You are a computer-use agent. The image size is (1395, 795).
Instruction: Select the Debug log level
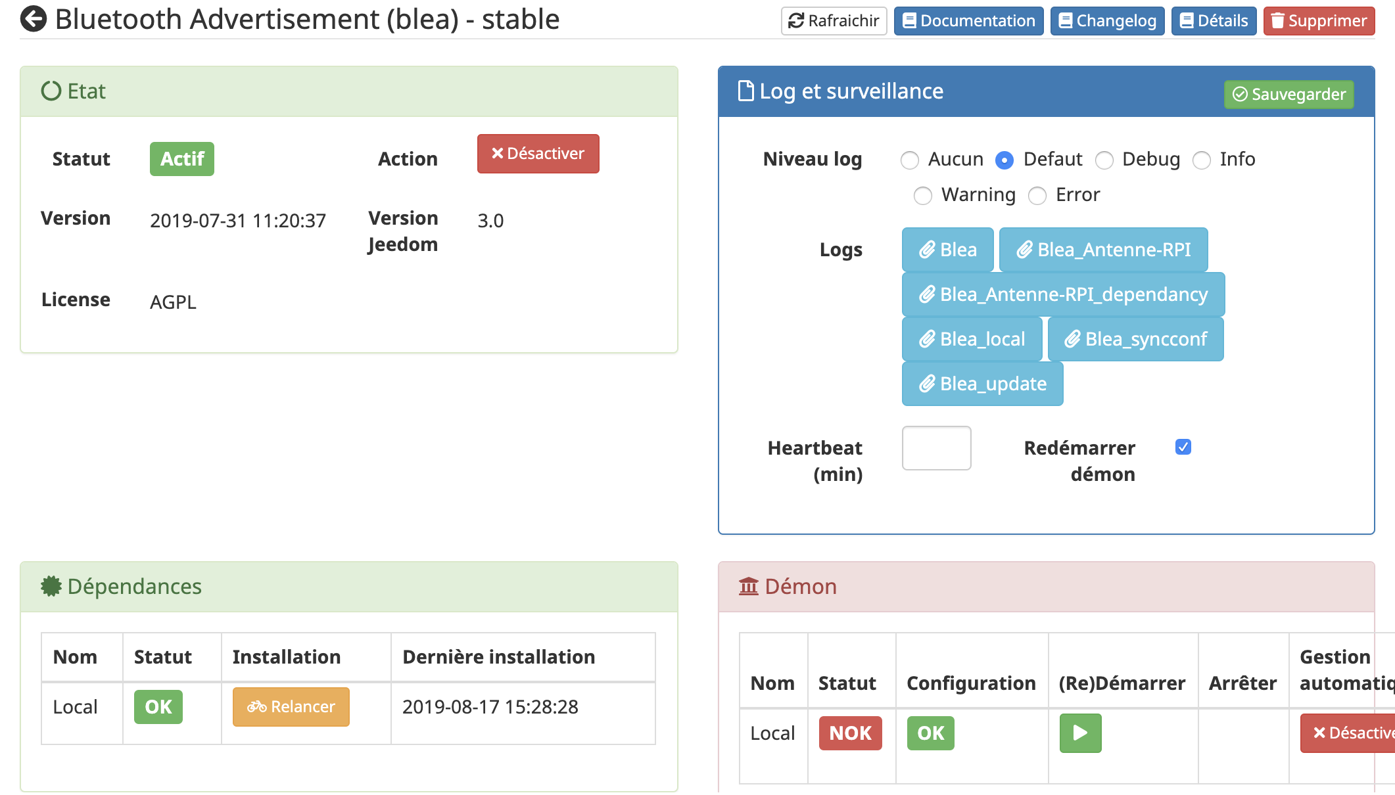point(1104,160)
